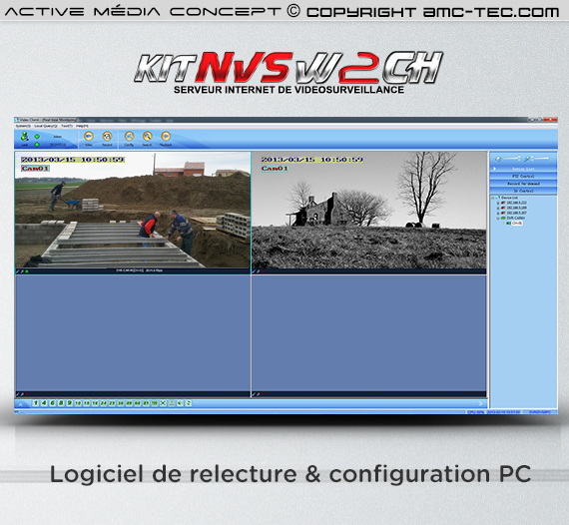Collapse the Device List root node
This screenshot has height=525, width=569.
click(x=493, y=198)
